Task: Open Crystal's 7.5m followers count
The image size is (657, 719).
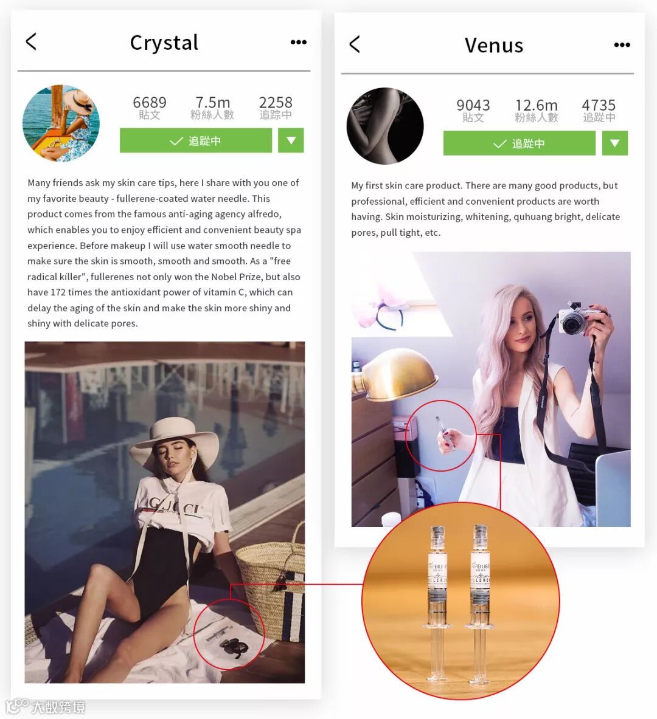Action: click(212, 108)
